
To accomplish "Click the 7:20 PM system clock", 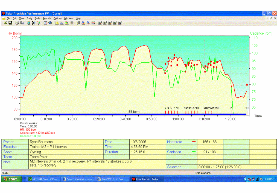I will (x=269, y=179).
